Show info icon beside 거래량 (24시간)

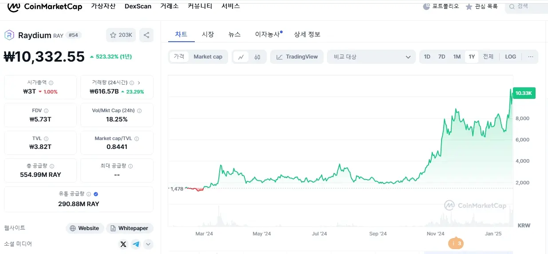pyautogui.click(x=131, y=83)
